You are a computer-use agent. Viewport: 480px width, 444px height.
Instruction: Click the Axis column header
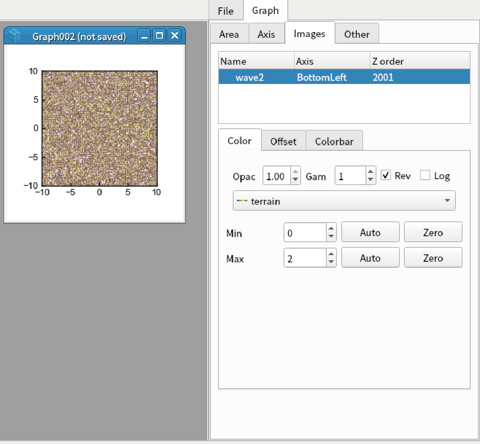point(332,61)
